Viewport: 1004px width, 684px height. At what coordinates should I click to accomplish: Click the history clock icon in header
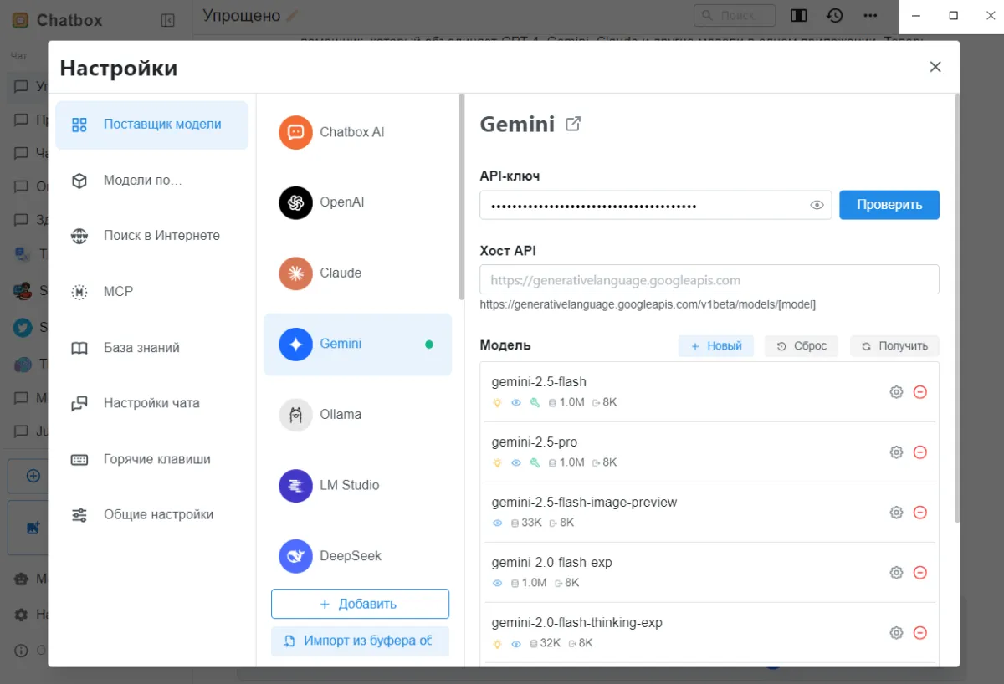(x=834, y=16)
